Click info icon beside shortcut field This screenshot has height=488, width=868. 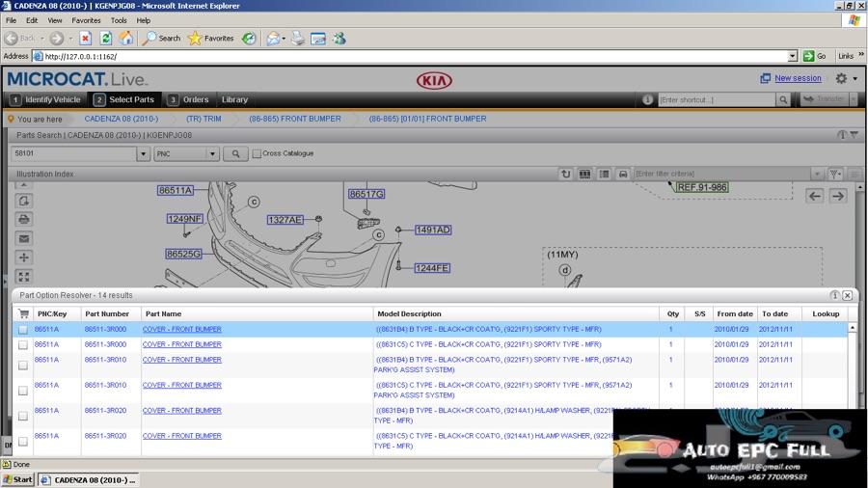point(648,99)
